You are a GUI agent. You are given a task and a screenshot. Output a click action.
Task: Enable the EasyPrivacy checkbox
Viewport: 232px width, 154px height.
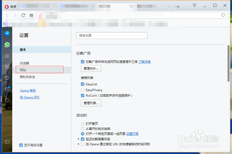pyautogui.click(x=83, y=90)
